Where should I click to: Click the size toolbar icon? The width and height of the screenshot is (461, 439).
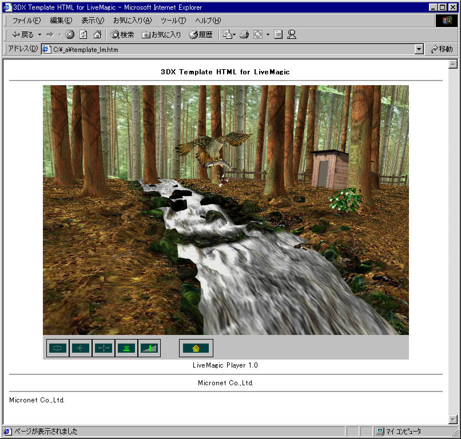coord(258,35)
